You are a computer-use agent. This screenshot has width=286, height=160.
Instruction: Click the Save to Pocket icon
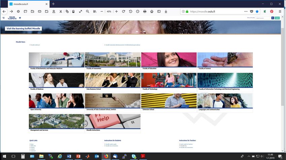tap(252, 11)
